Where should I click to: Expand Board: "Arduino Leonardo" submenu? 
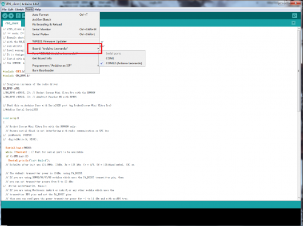[x=62, y=48]
